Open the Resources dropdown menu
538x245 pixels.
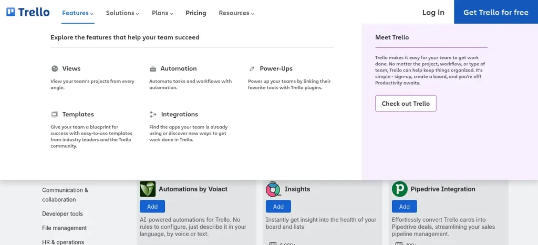(237, 13)
